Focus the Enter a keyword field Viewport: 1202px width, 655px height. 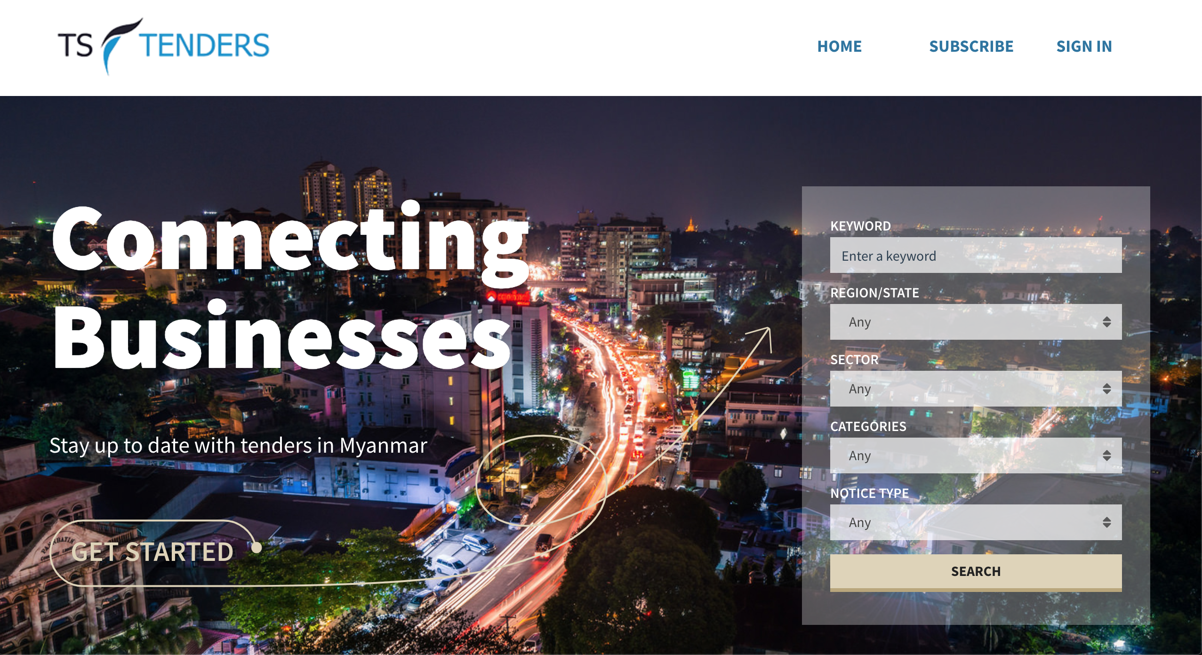tap(975, 256)
